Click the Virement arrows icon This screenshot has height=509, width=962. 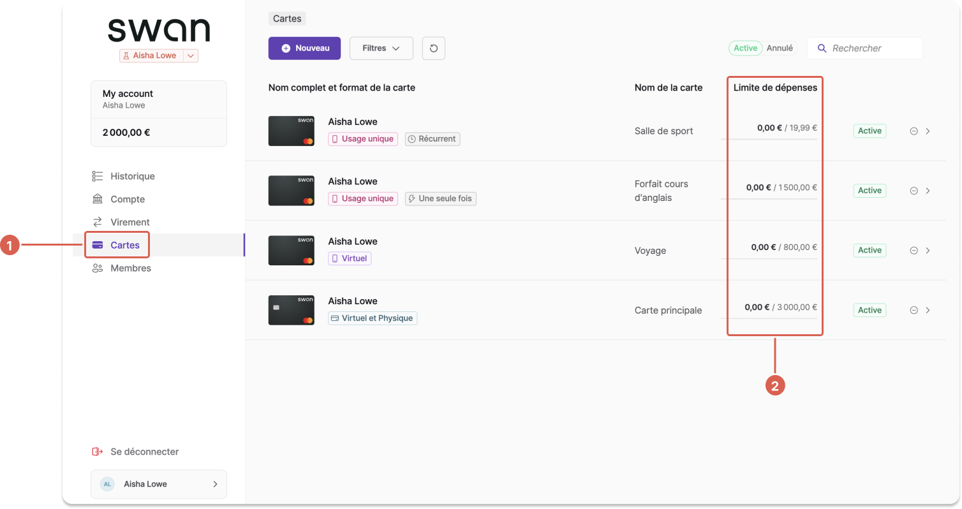tap(98, 222)
